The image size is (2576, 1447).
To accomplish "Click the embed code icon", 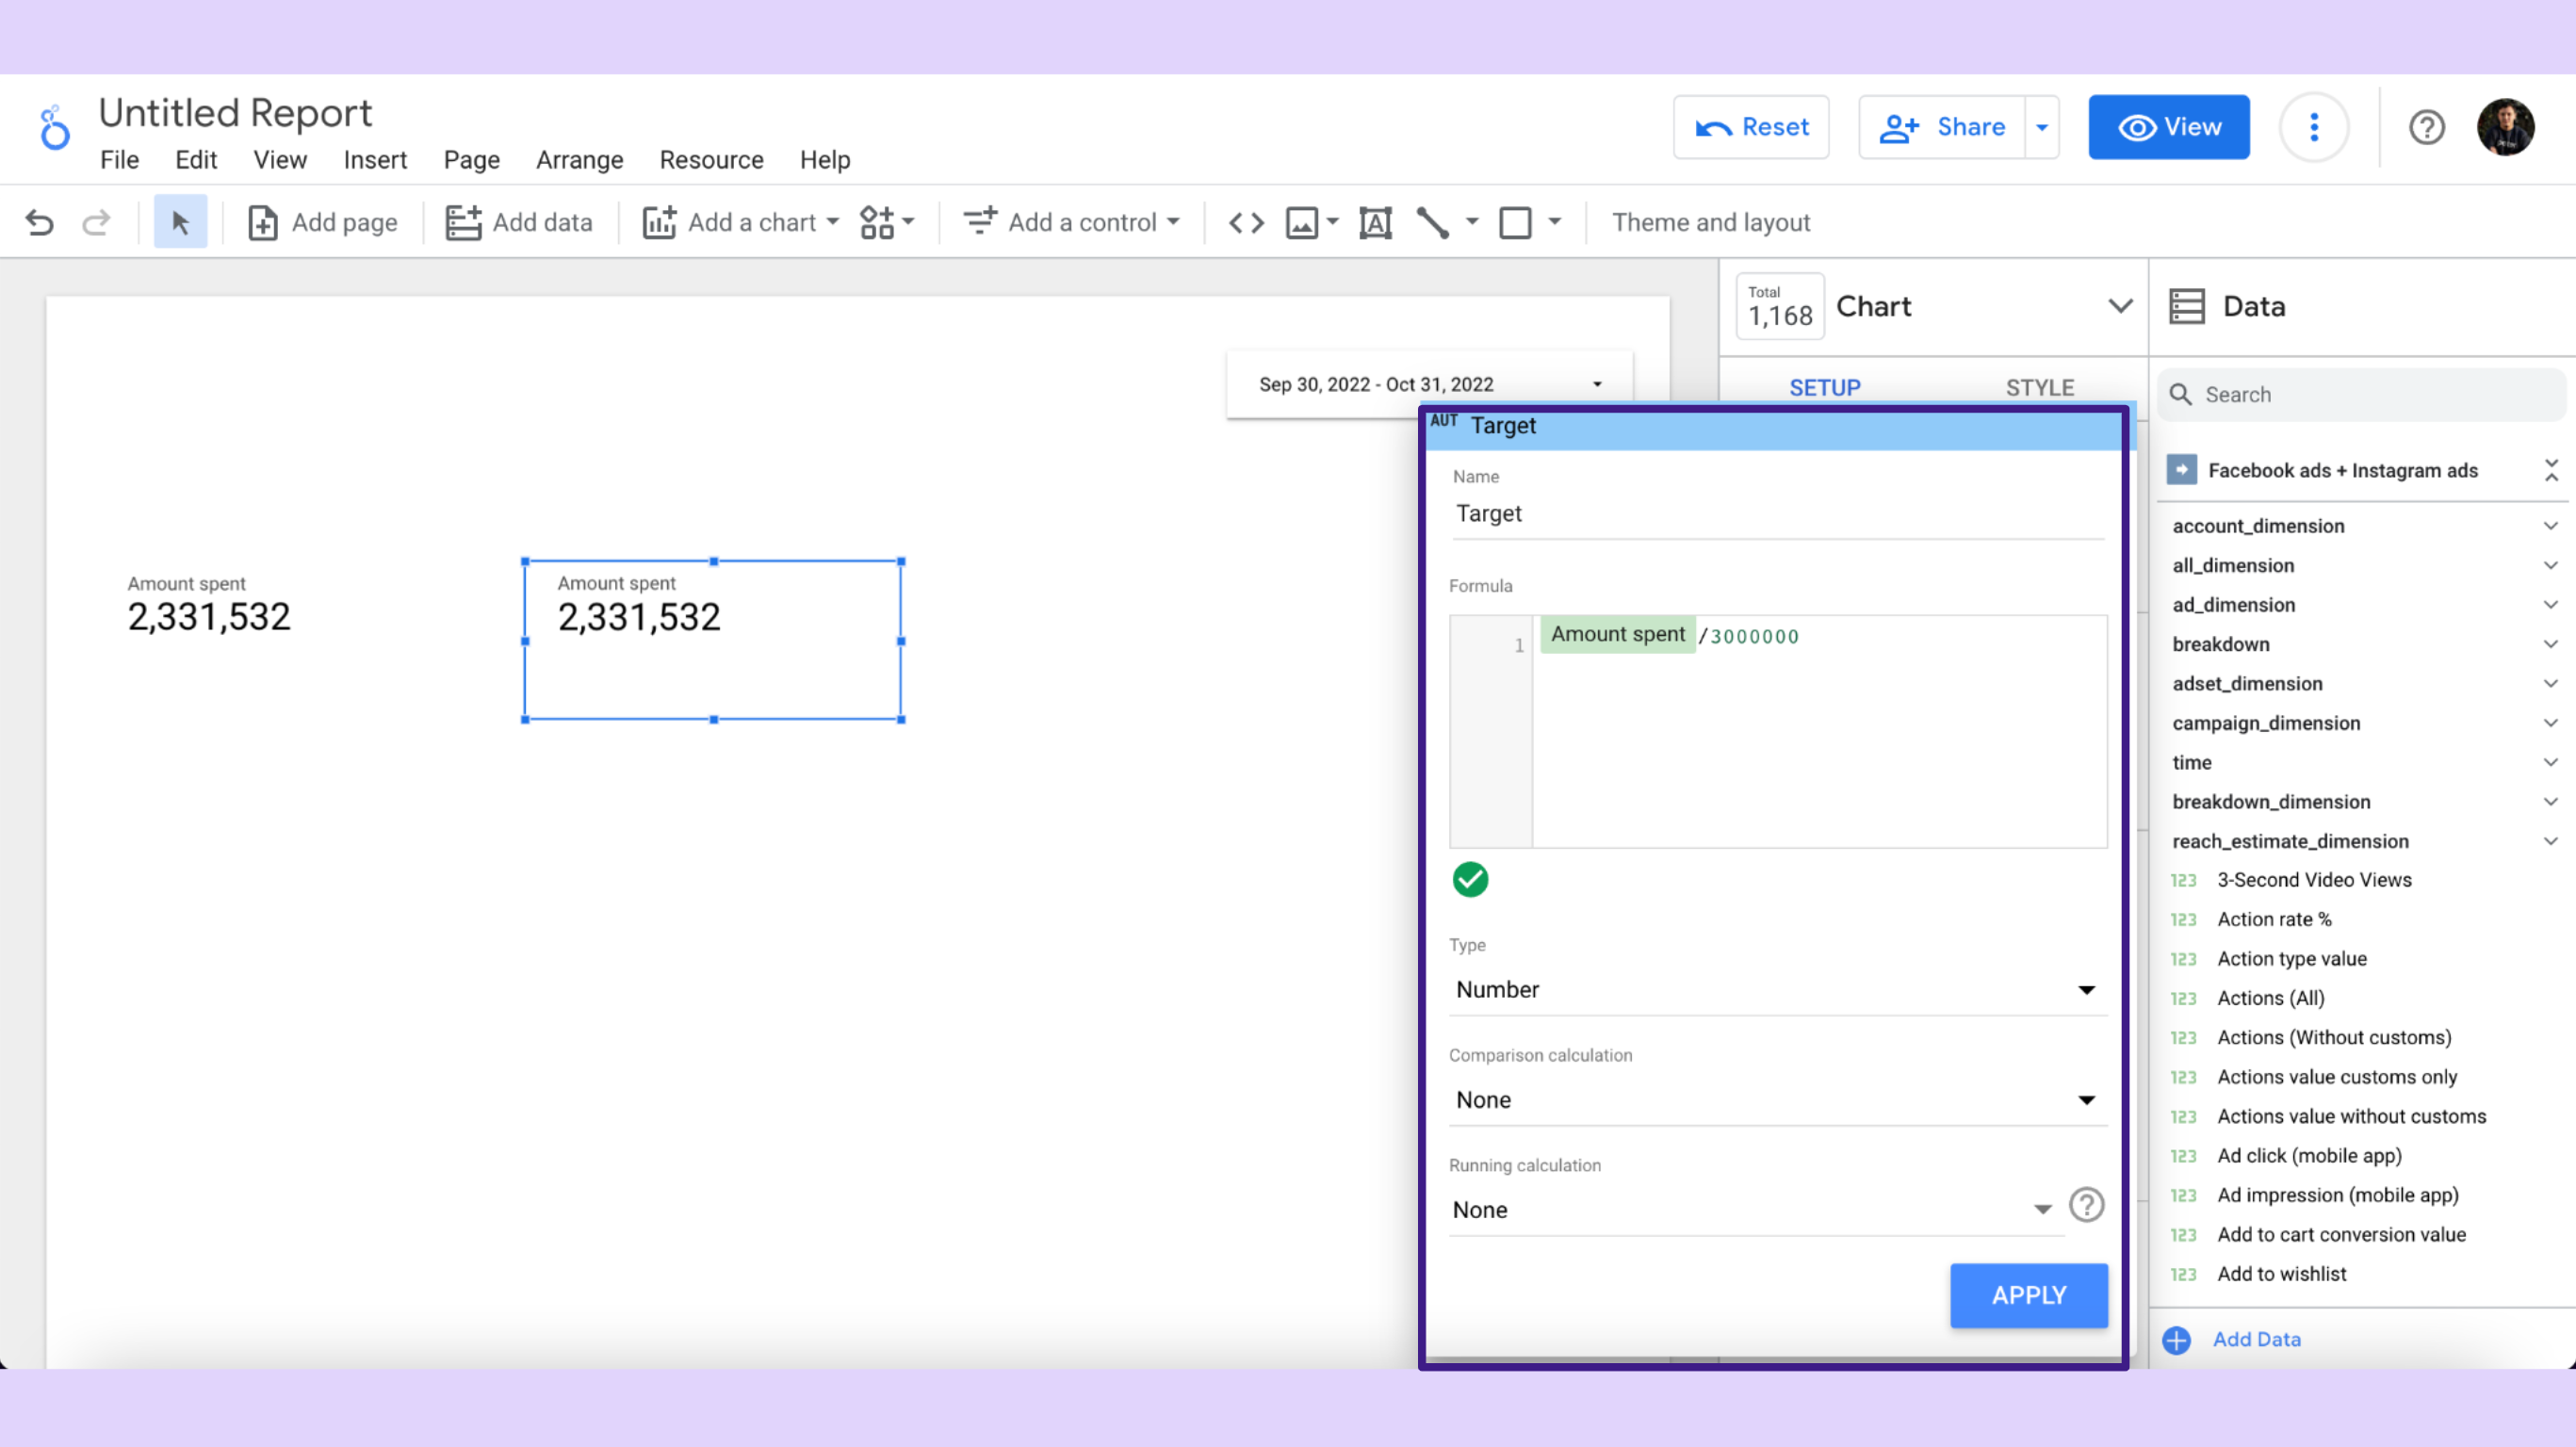I will (1246, 221).
